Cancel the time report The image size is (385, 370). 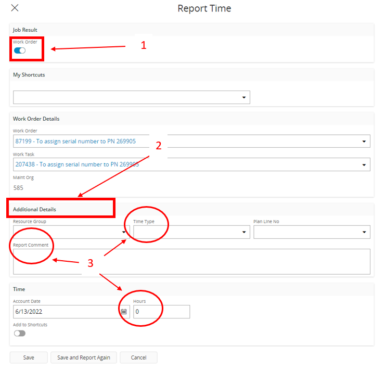[x=138, y=358]
